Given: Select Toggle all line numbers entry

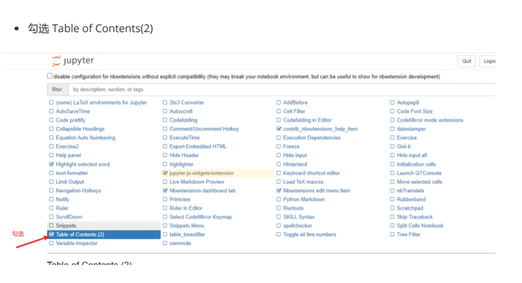Looking at the screenshot, I should click(310, 234).
